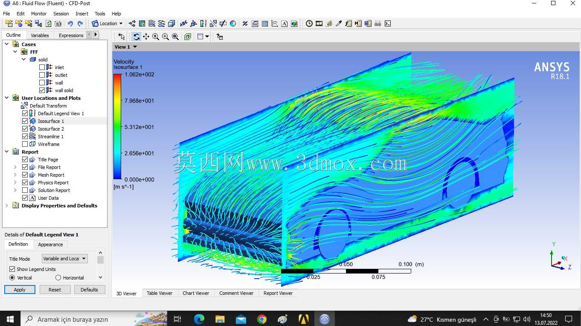Image resolution: width=581 pixels, height=326 pixels.
Task: Enable the outlet boundary checkbox
Action: pos(42,75)
